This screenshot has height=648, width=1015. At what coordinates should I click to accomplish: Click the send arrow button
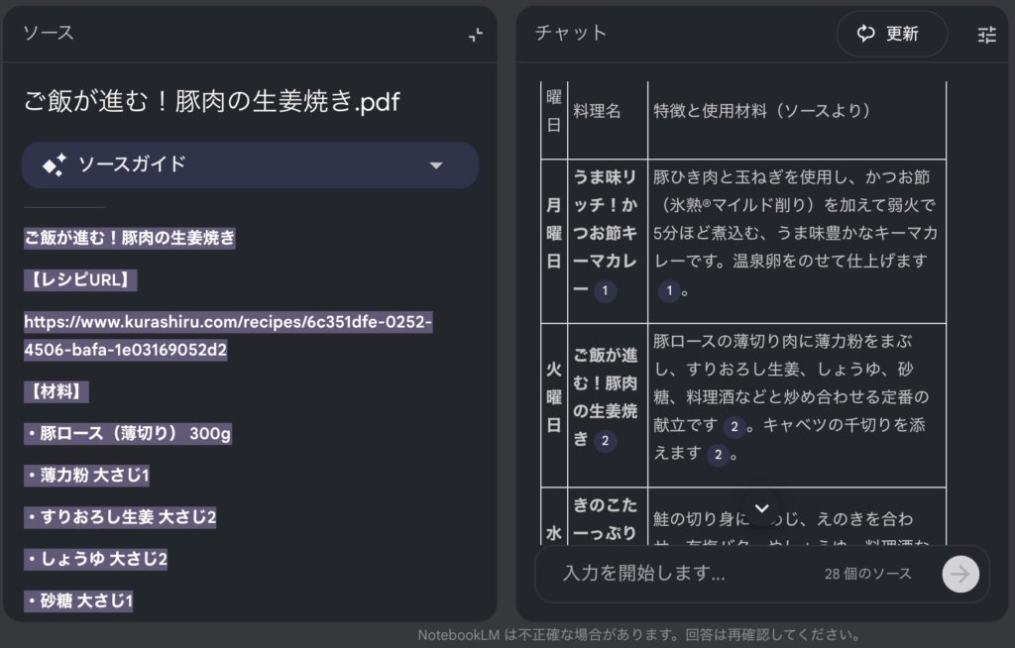(x=959, y=574)
